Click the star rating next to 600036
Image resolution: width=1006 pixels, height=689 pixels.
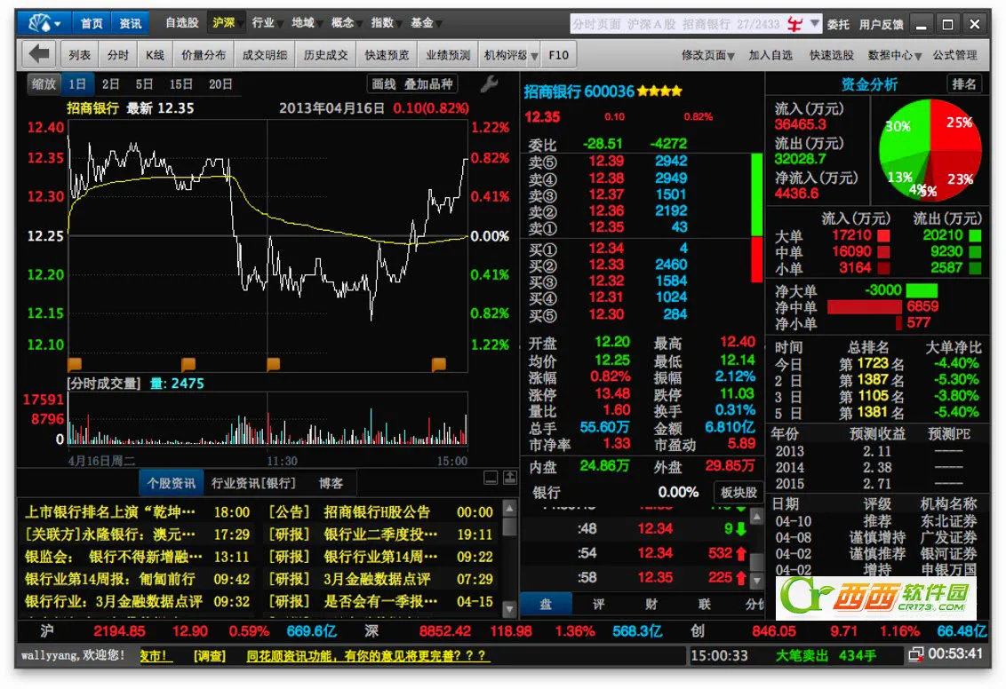(659, 91)
